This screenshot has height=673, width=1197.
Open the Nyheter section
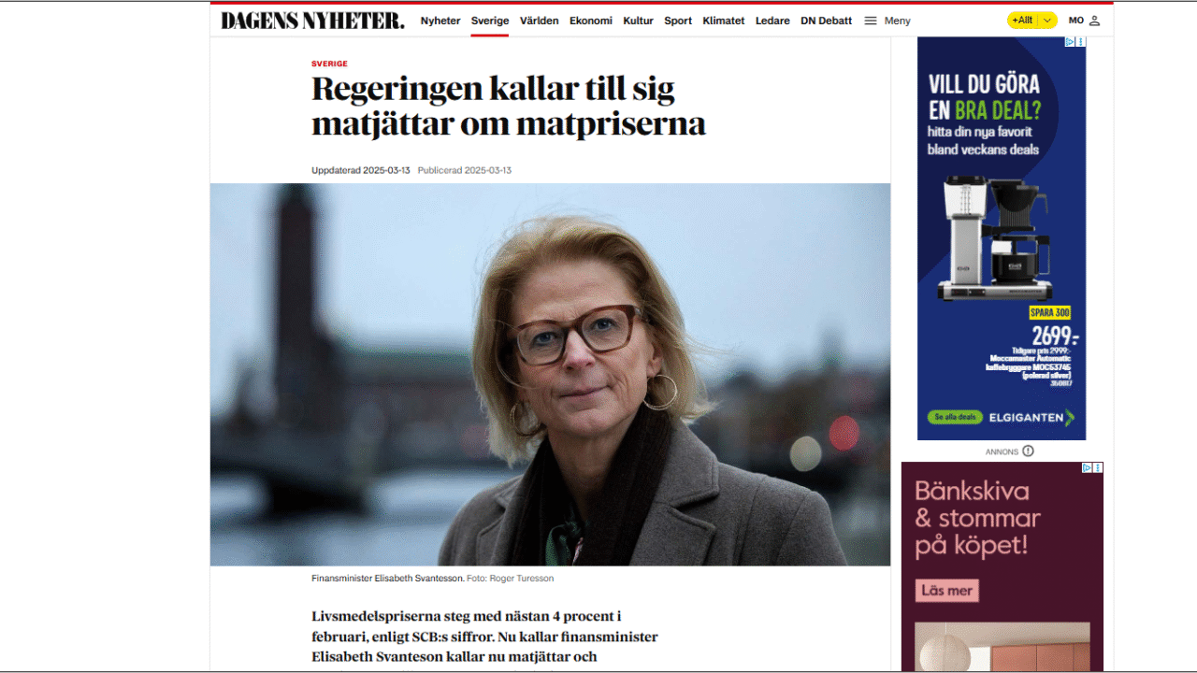[x=440, y=21]
